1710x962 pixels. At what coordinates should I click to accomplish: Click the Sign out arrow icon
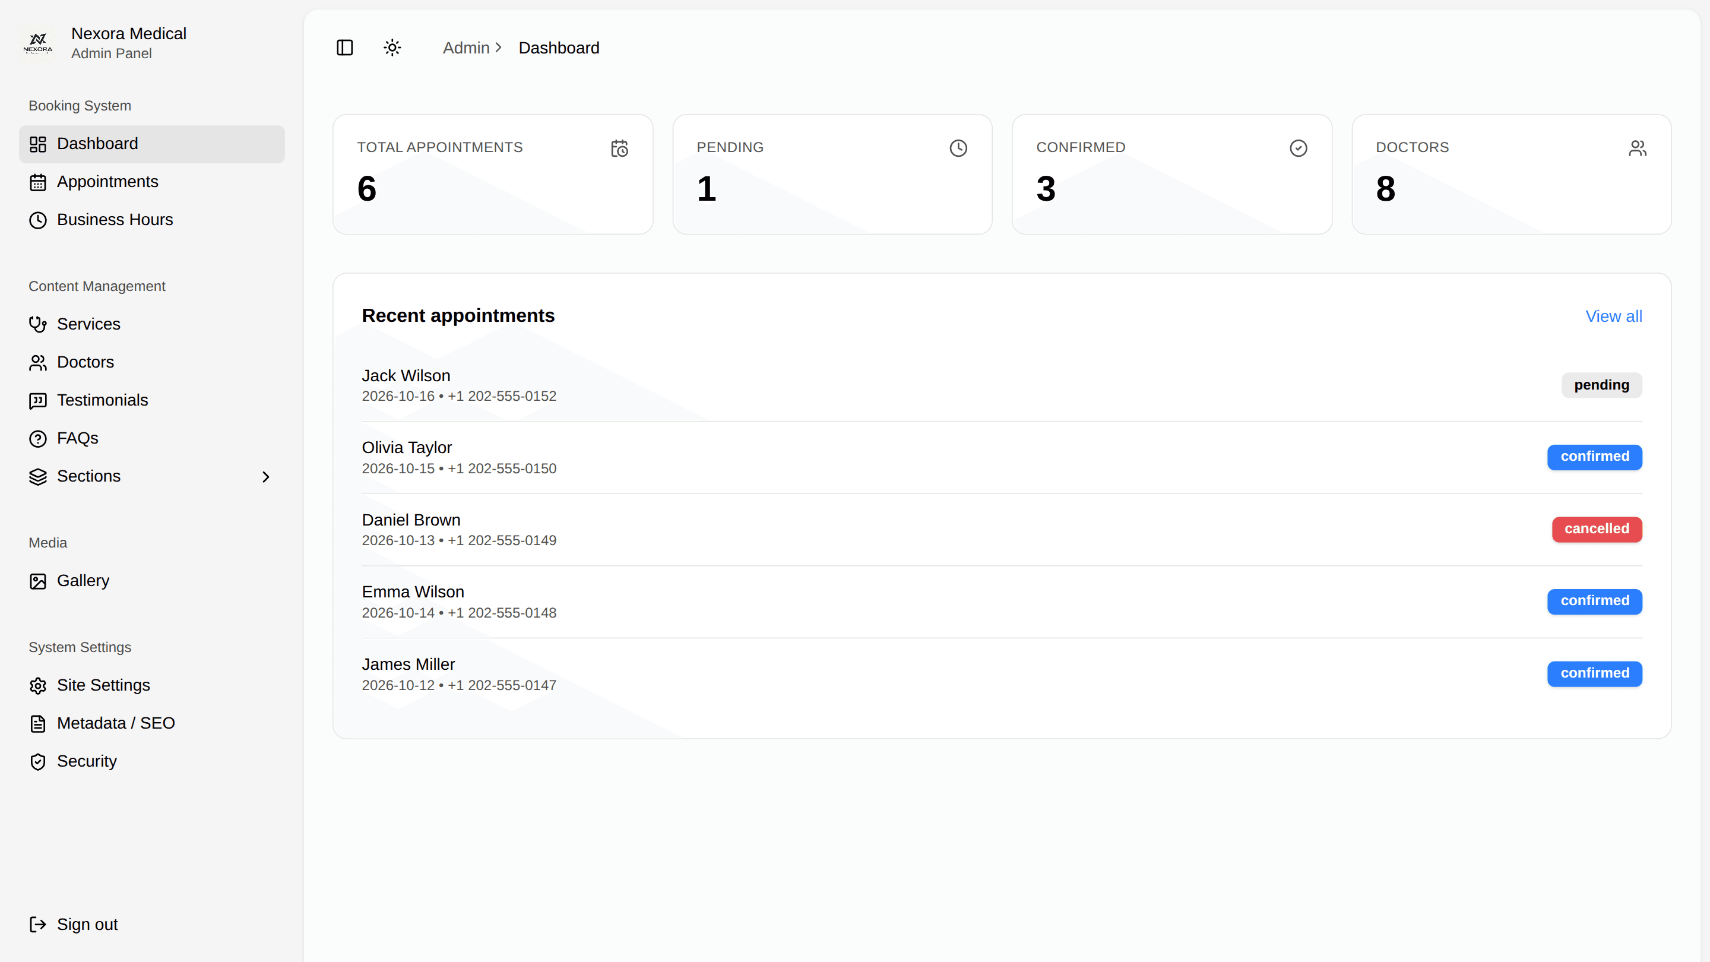[38, 925]
